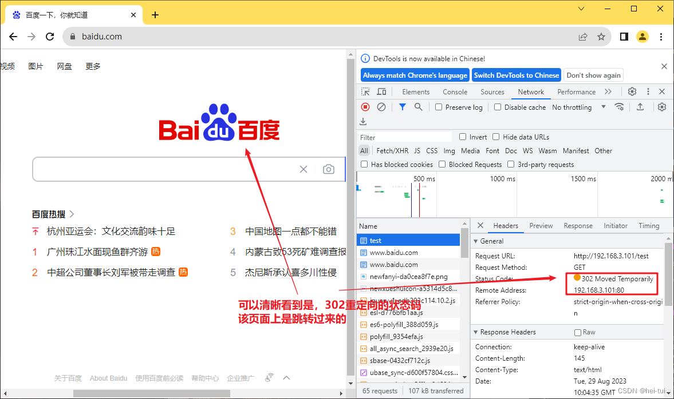Viewport: 674px width, 399px height.
Task: Check 3rd-party requests option
Action: click(x=511, y=164)
